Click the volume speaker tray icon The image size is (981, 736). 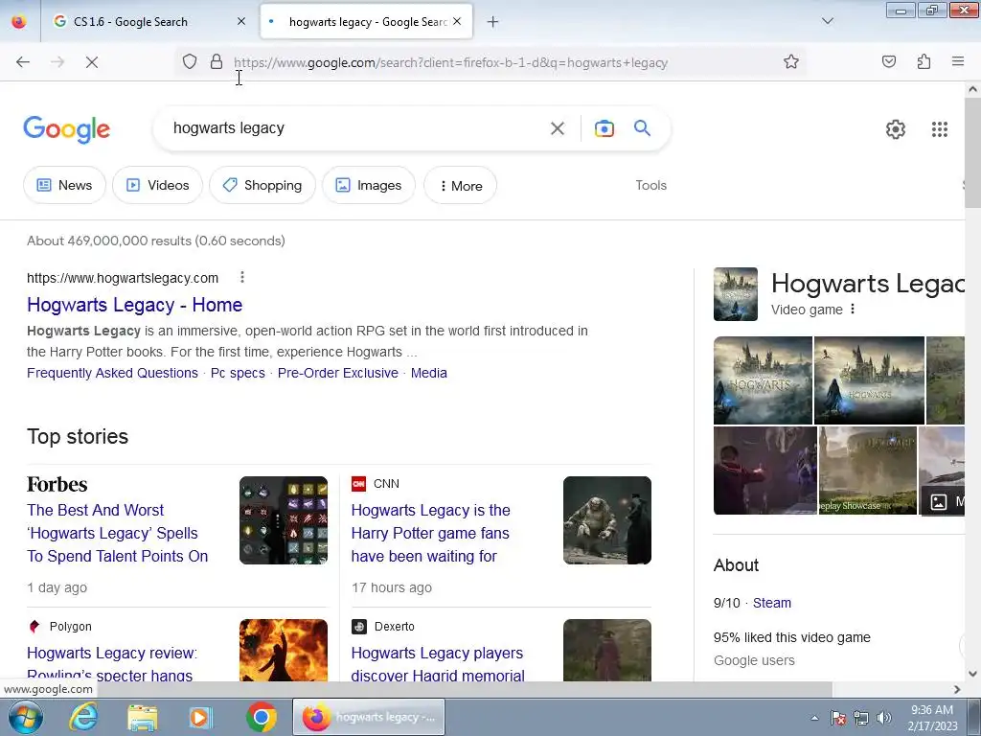tap(884, 718)
